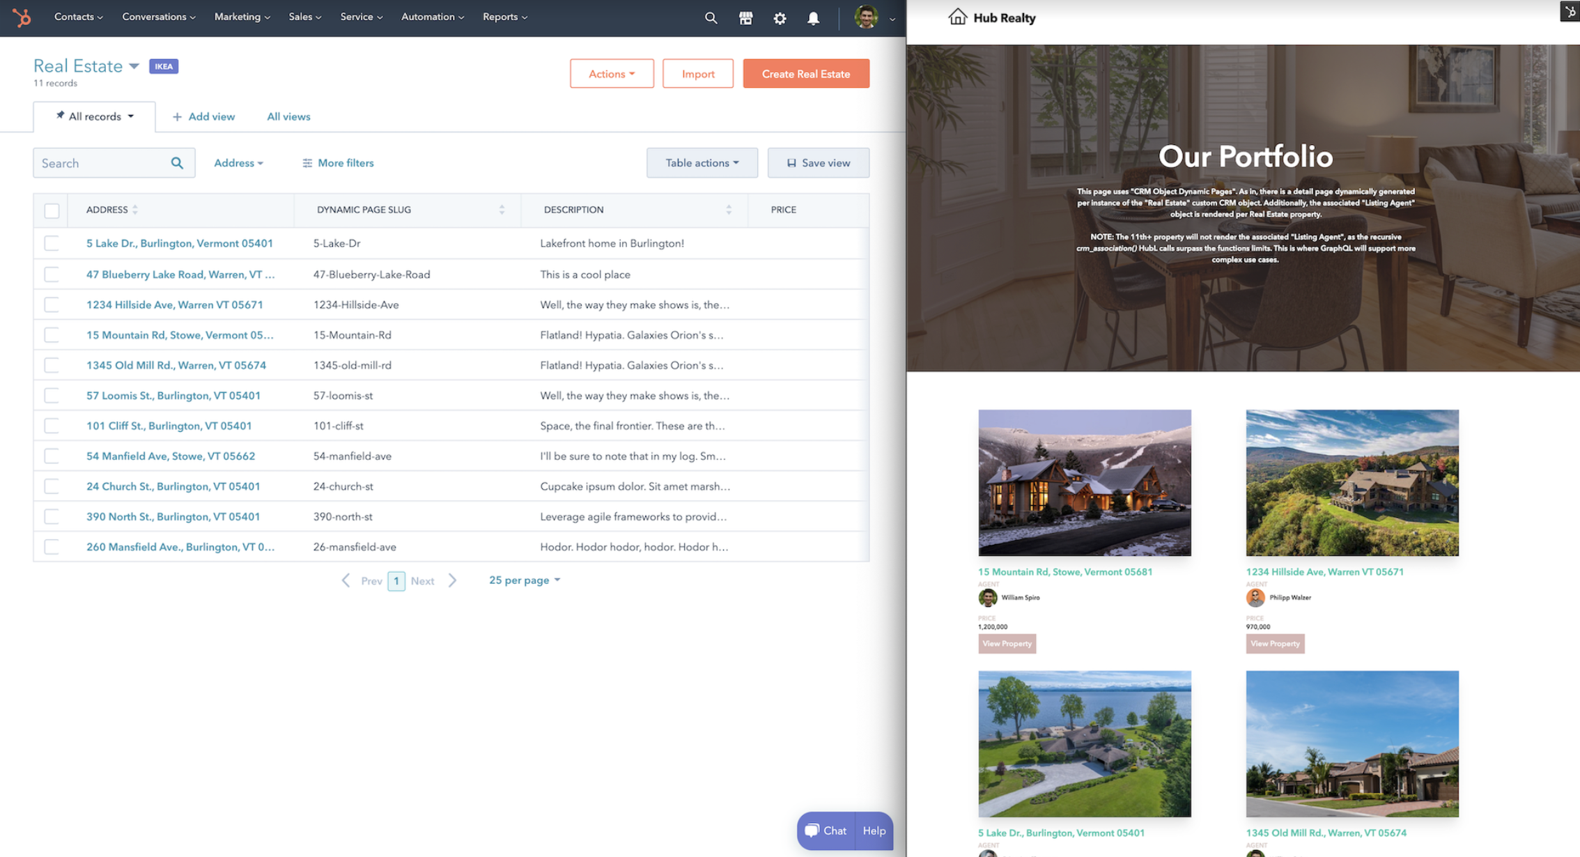Open the 47 Blueberry Lake Road record
The width and height of the screenshot is (1580, 857).
pyautogui.click(x=180, y=274)
